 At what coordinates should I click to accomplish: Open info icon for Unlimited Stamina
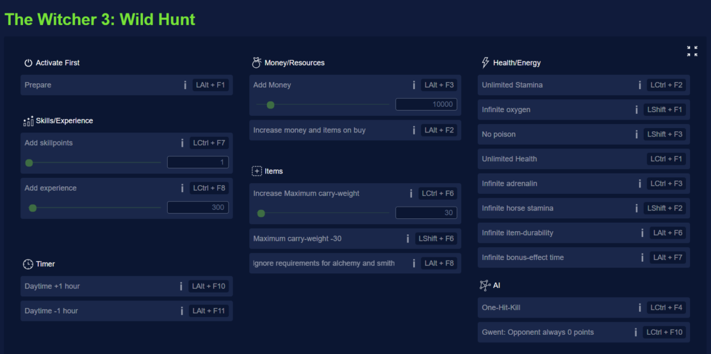click(639, 85)
